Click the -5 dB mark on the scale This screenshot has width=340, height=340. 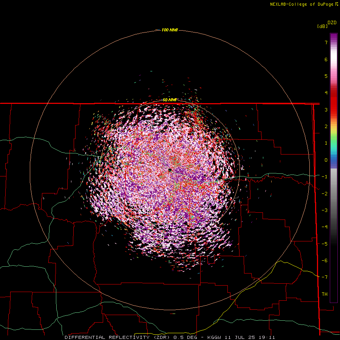pos(325,244)
